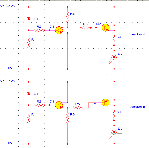Choose resistor R4 symbol in Version B
The width and height of the screenshot is (149, 148).
pos(114,115)
